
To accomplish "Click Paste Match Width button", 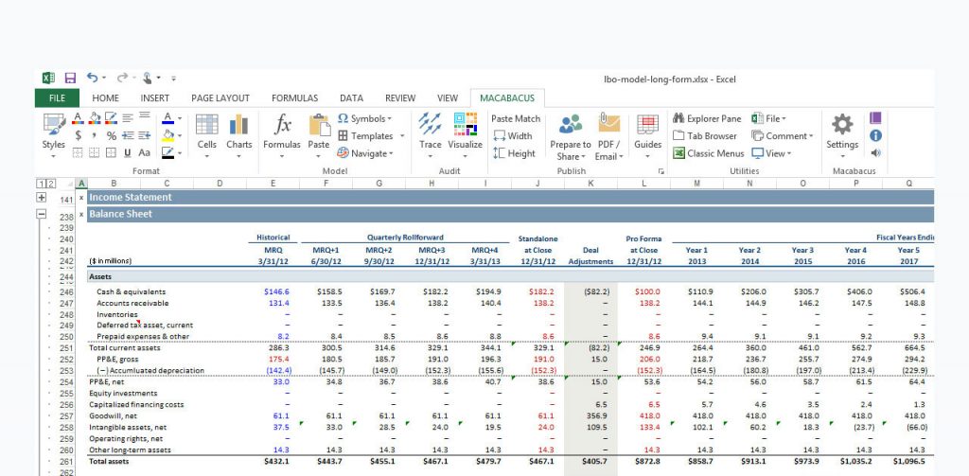I will point(512,135).
